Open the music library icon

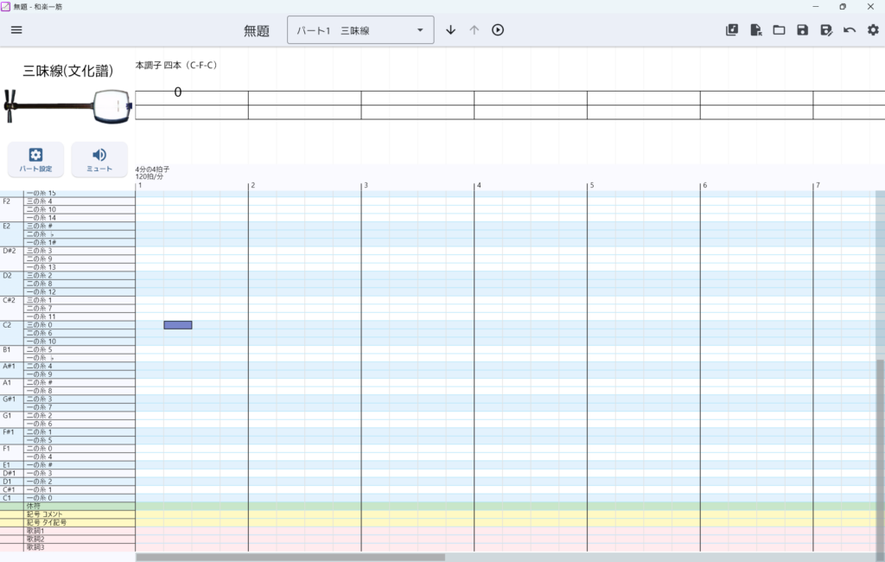pyautogui.click(x=732, y=30)
